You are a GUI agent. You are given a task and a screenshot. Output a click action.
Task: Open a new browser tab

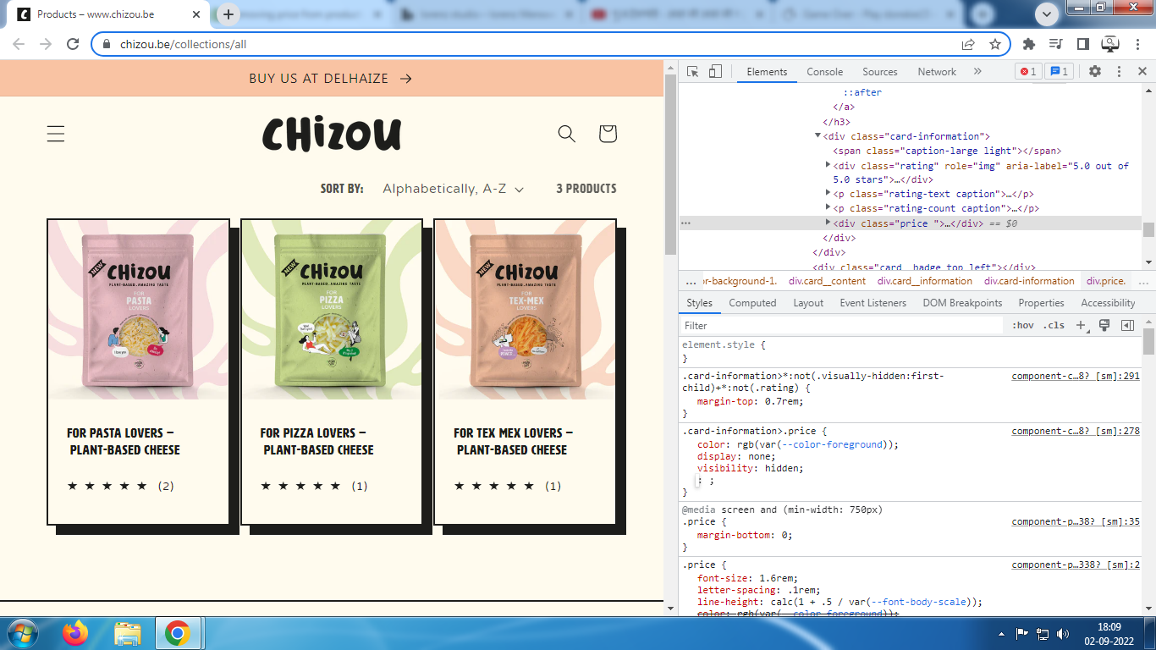pyautogui.click(x=228, y=14)
